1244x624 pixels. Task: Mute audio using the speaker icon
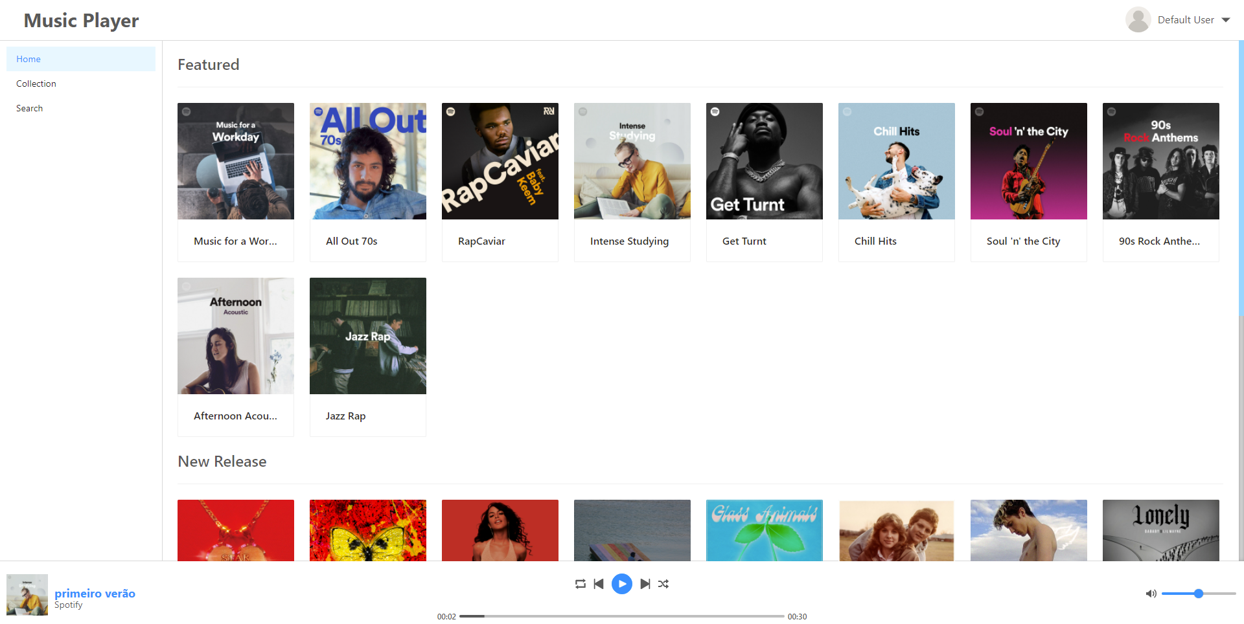click(x=1151, y=594)
